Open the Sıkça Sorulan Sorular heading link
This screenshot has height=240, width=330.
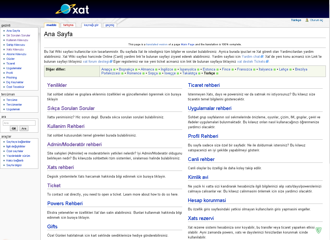71,108
